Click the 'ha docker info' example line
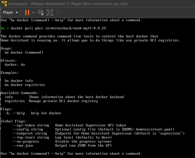 coord(19,81)
